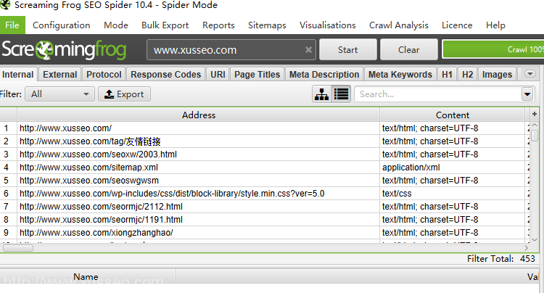Click the Screaming Frog logo
Screen dimensions: 544x293
tap(64, 50)
